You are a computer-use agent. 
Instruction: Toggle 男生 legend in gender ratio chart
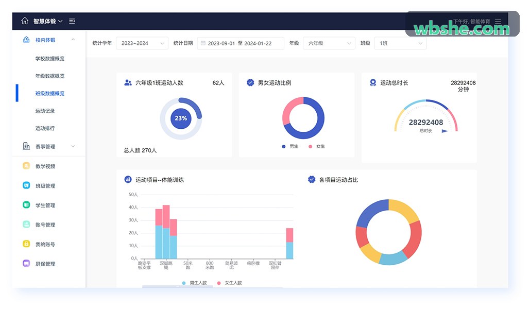[x=290, y=146]
